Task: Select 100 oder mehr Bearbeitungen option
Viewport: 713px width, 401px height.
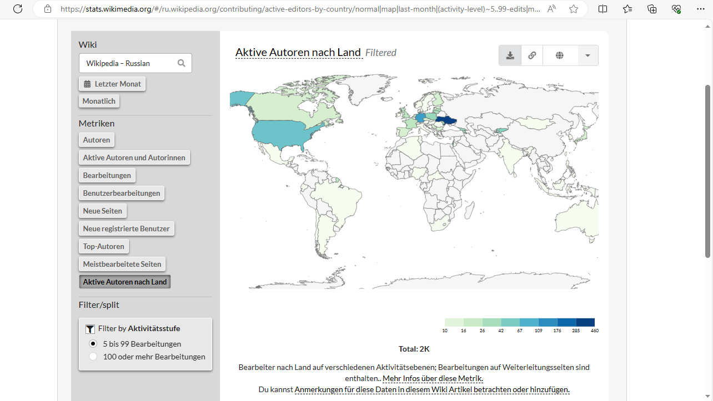Action: [x=93, y=357]
